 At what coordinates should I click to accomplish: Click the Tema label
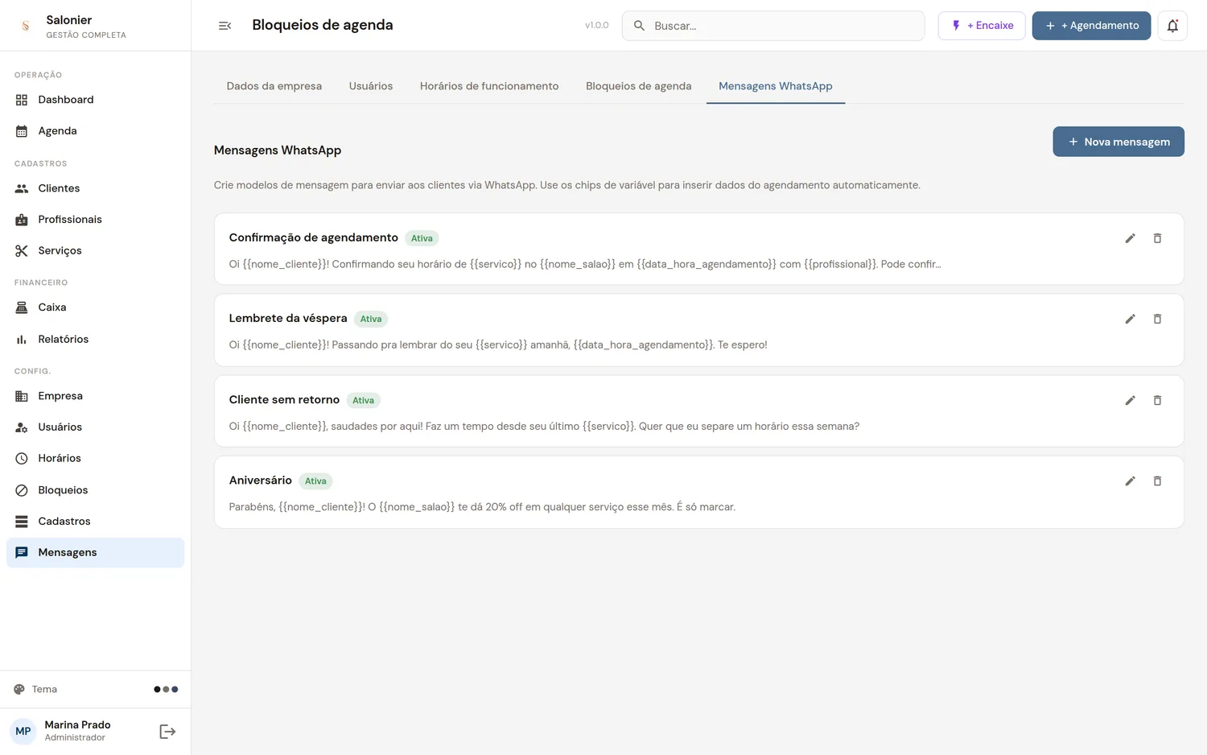point(45,690)
